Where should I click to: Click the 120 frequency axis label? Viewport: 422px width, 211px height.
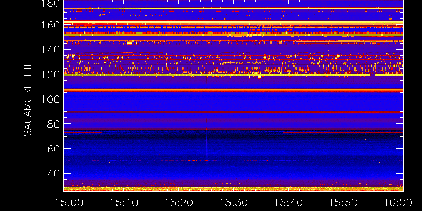tap(50, 74)
